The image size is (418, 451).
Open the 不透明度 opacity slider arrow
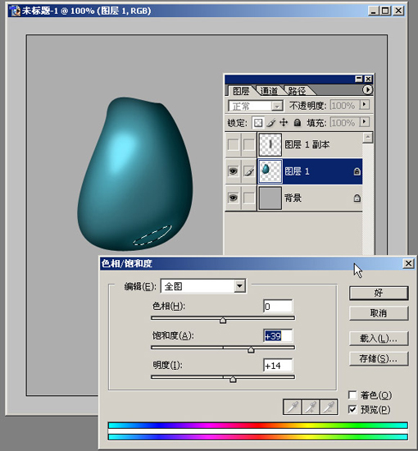click(x=365, y=104)
